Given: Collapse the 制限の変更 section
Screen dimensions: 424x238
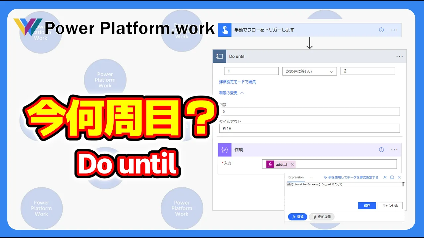Looking at the screenshot, I should 232,93.
